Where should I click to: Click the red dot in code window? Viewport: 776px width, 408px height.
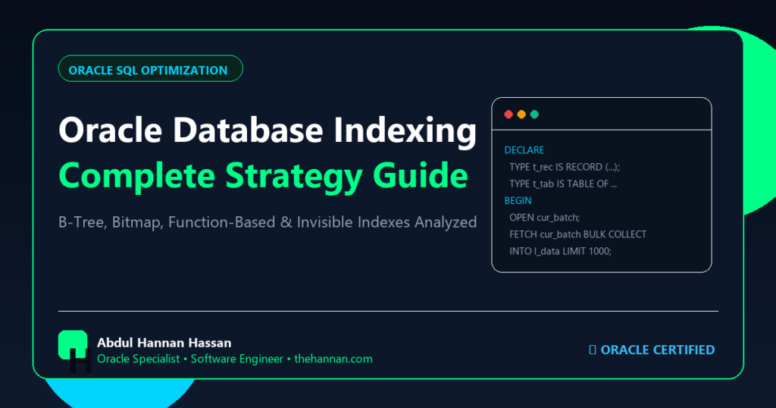(508, 115)
